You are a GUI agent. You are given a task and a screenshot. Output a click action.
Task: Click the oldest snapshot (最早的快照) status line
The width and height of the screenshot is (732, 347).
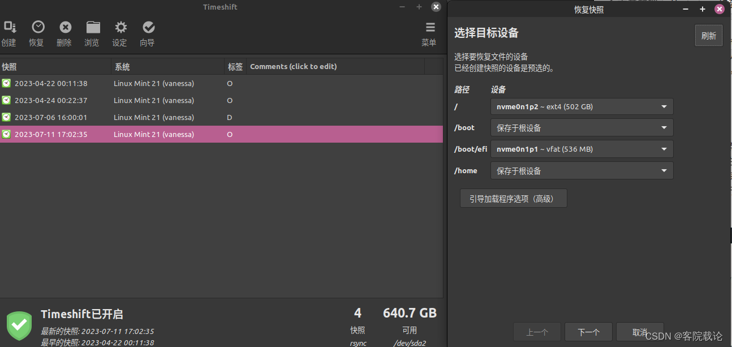coord(97,342)
